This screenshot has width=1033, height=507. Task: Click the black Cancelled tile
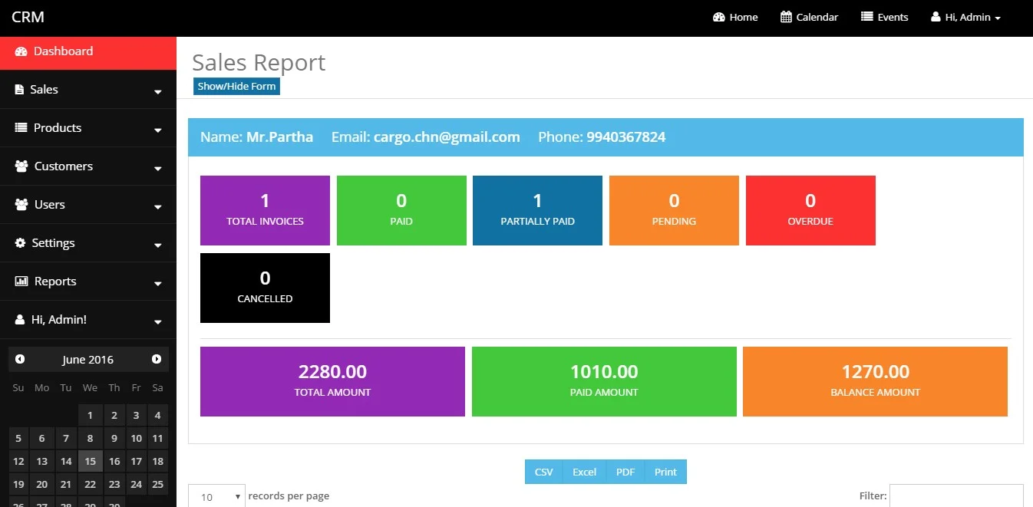265,288
